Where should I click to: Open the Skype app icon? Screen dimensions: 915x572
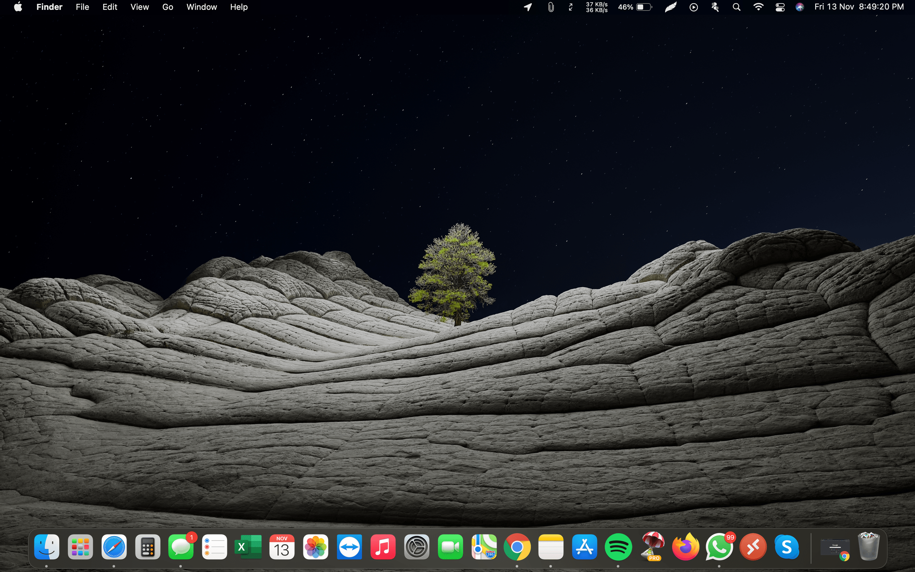tap(786, 547)
